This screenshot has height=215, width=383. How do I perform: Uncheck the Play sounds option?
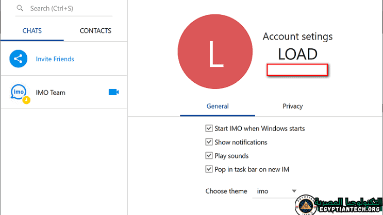209,156
